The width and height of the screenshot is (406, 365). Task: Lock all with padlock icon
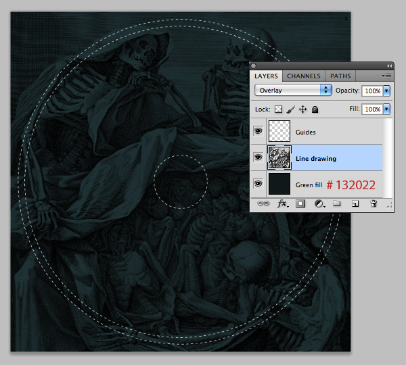(x=315, y=109)
